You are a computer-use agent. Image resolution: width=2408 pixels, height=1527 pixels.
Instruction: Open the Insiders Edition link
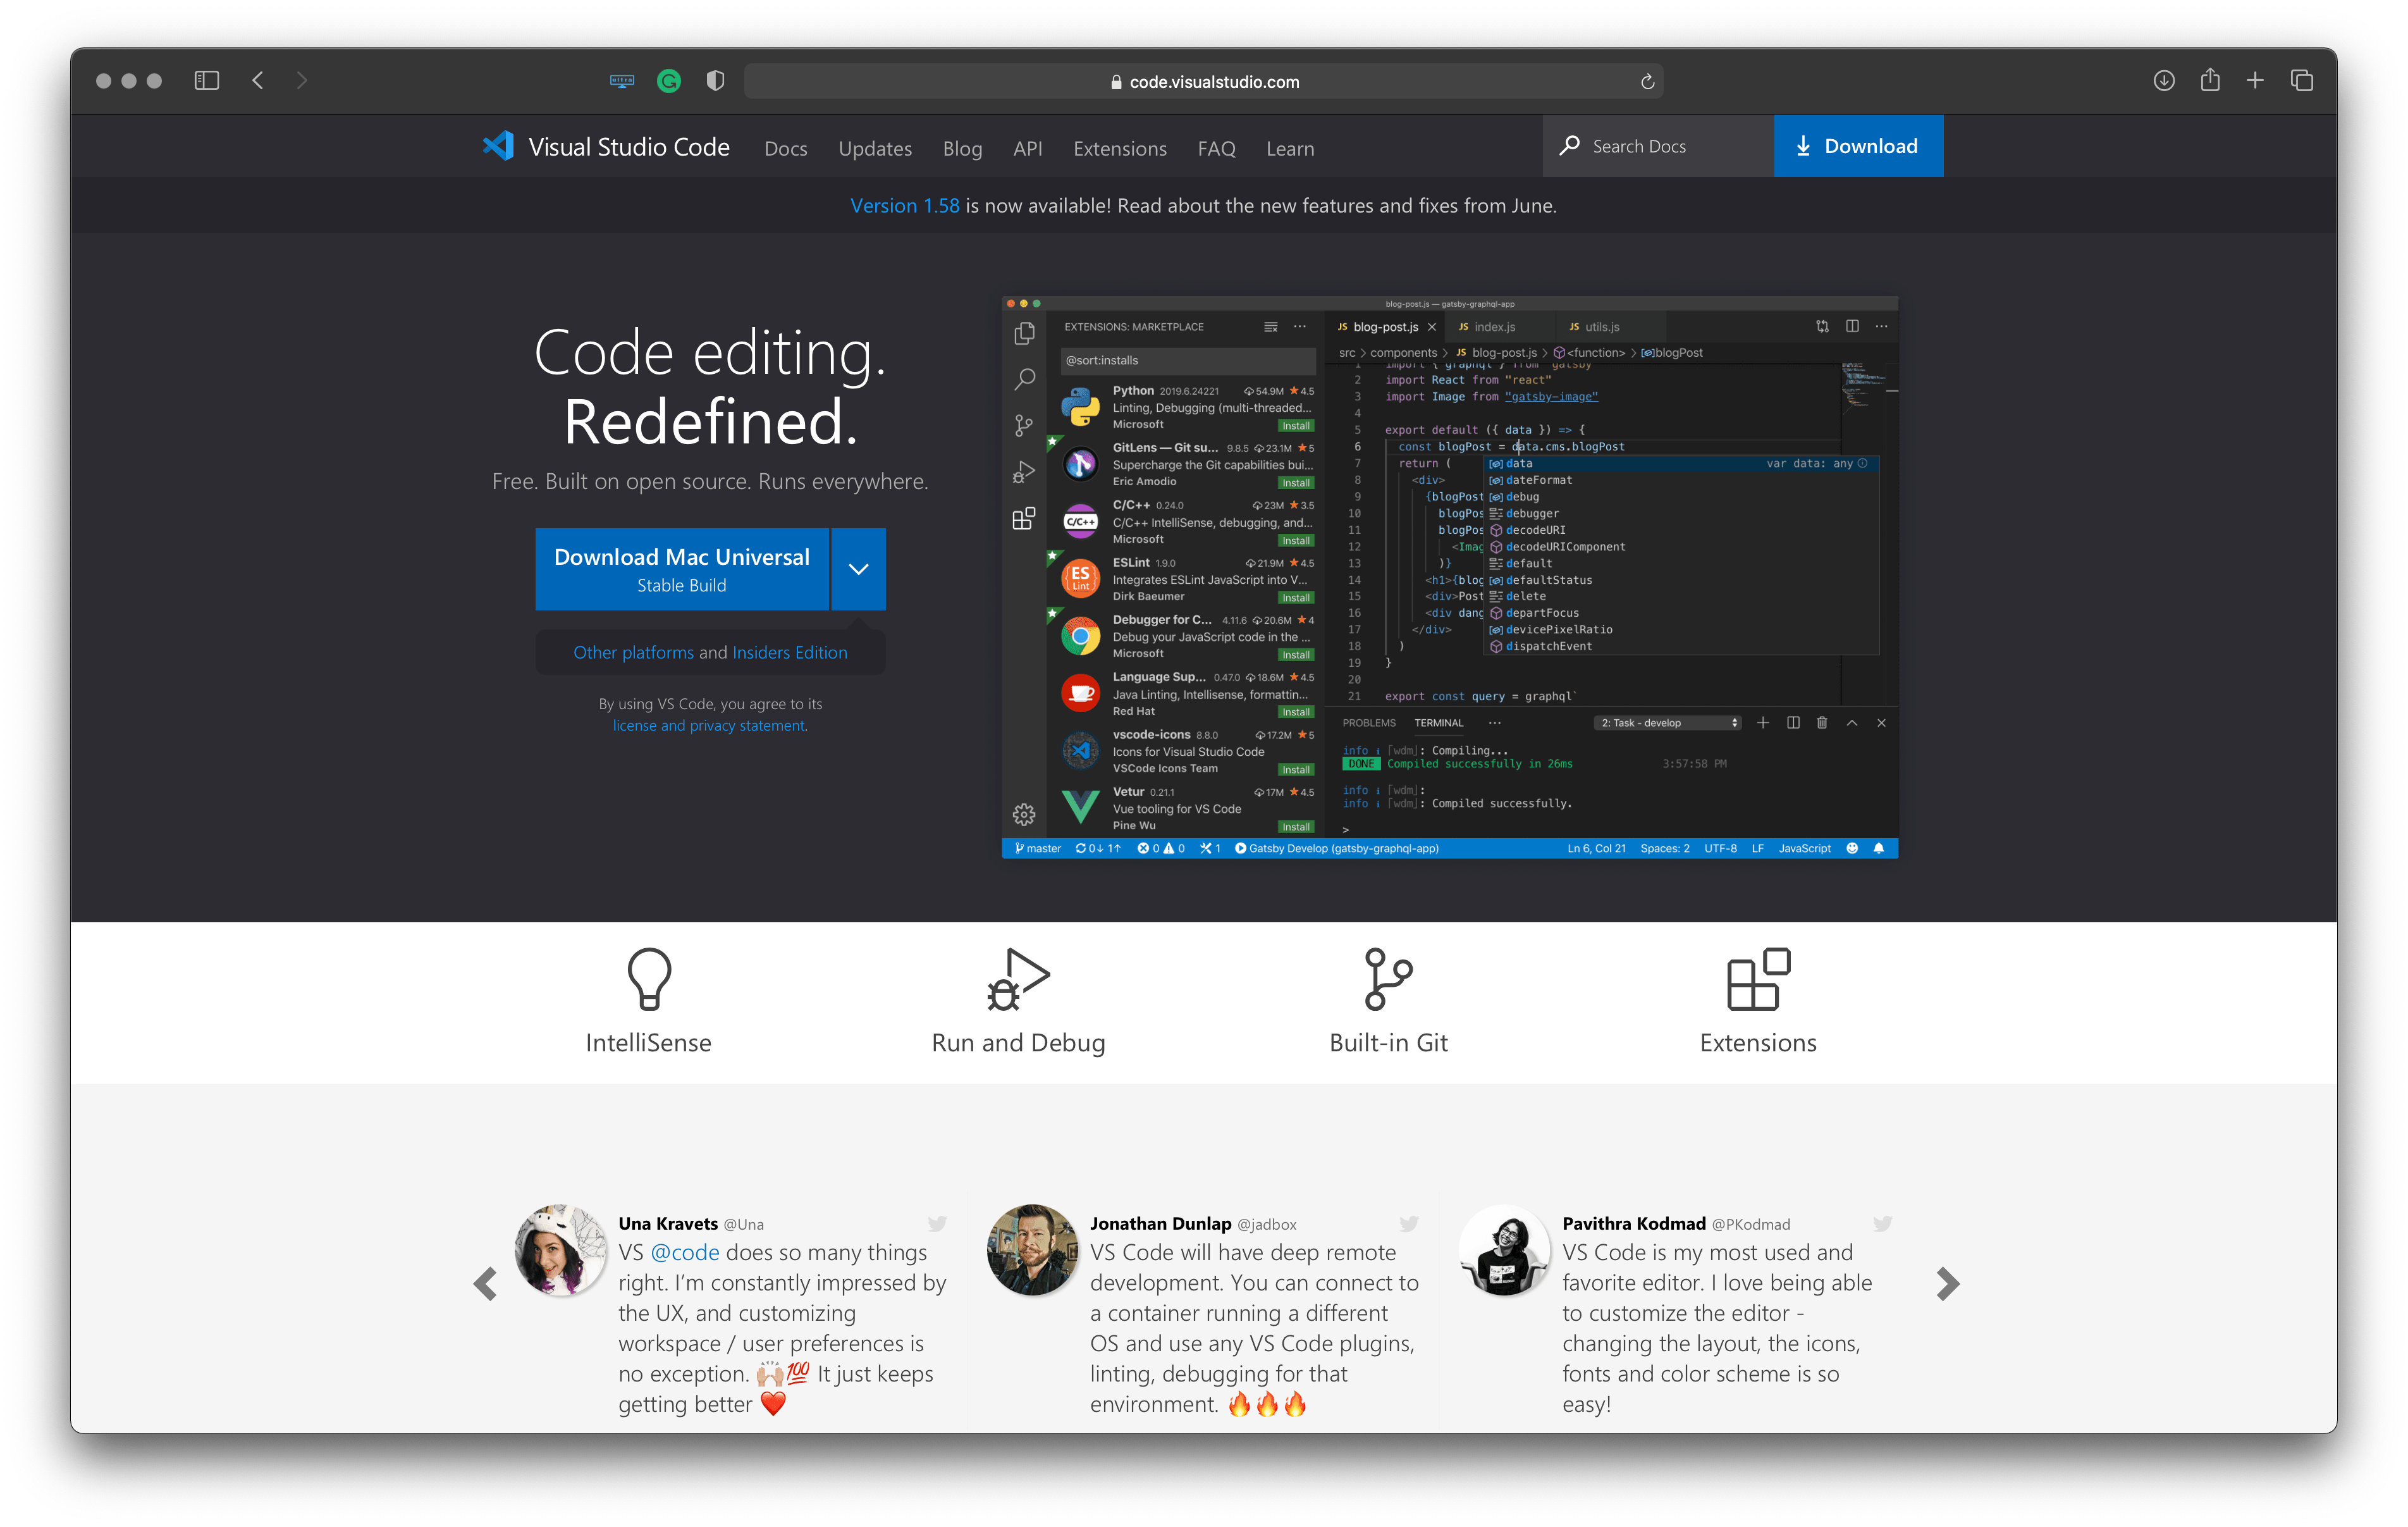pos(789,652)
